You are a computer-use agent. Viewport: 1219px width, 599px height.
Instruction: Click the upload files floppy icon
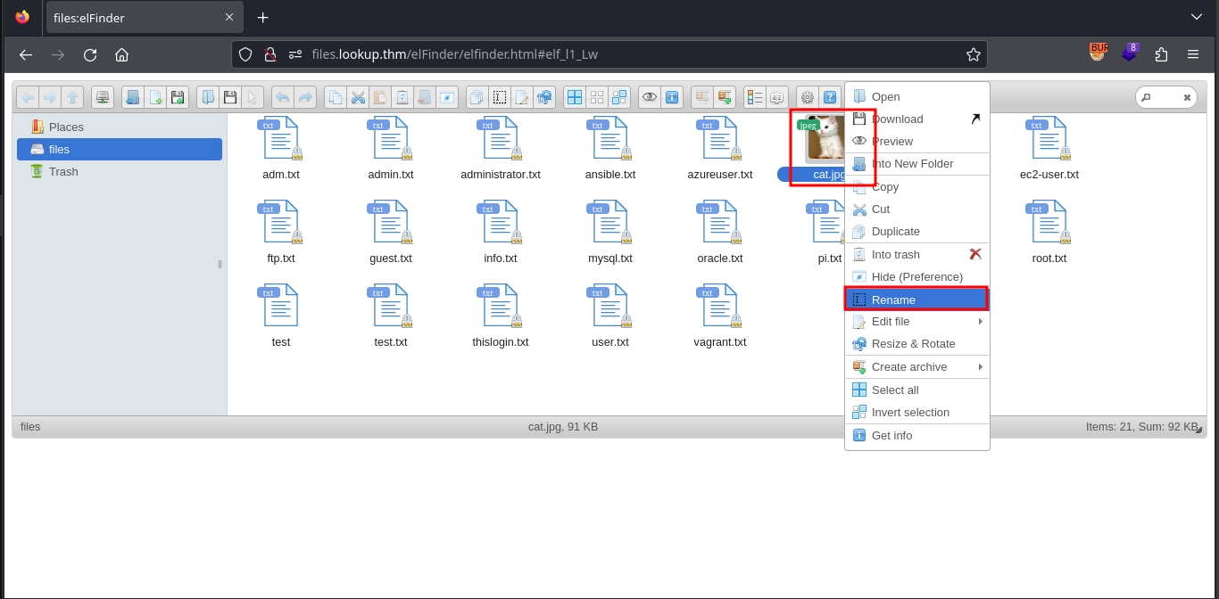pyautogui.click(x=178, y=97)
